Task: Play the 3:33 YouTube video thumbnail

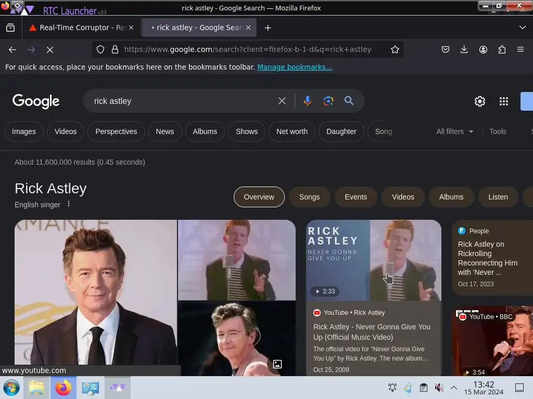Action: (374, 260)
